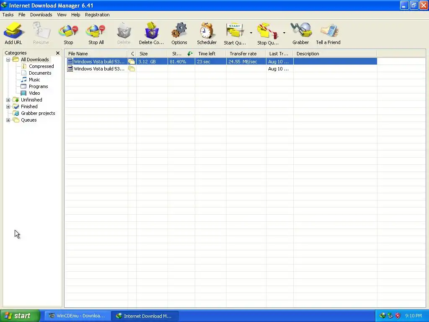The image size is (429, 322).
Task: Click queue icon of the highlighted download
Action: click(132, 62)
